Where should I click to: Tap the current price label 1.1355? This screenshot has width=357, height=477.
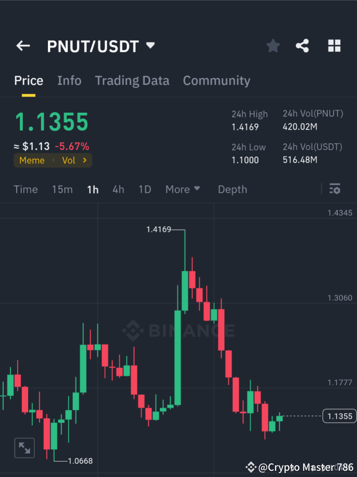(x=339, y=416)
